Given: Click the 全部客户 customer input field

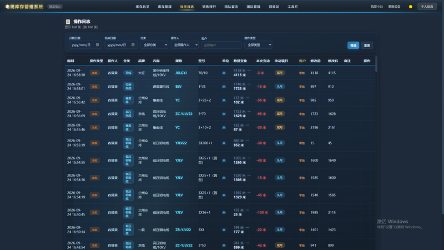Looking at the screenshot, I should [221, 45].
